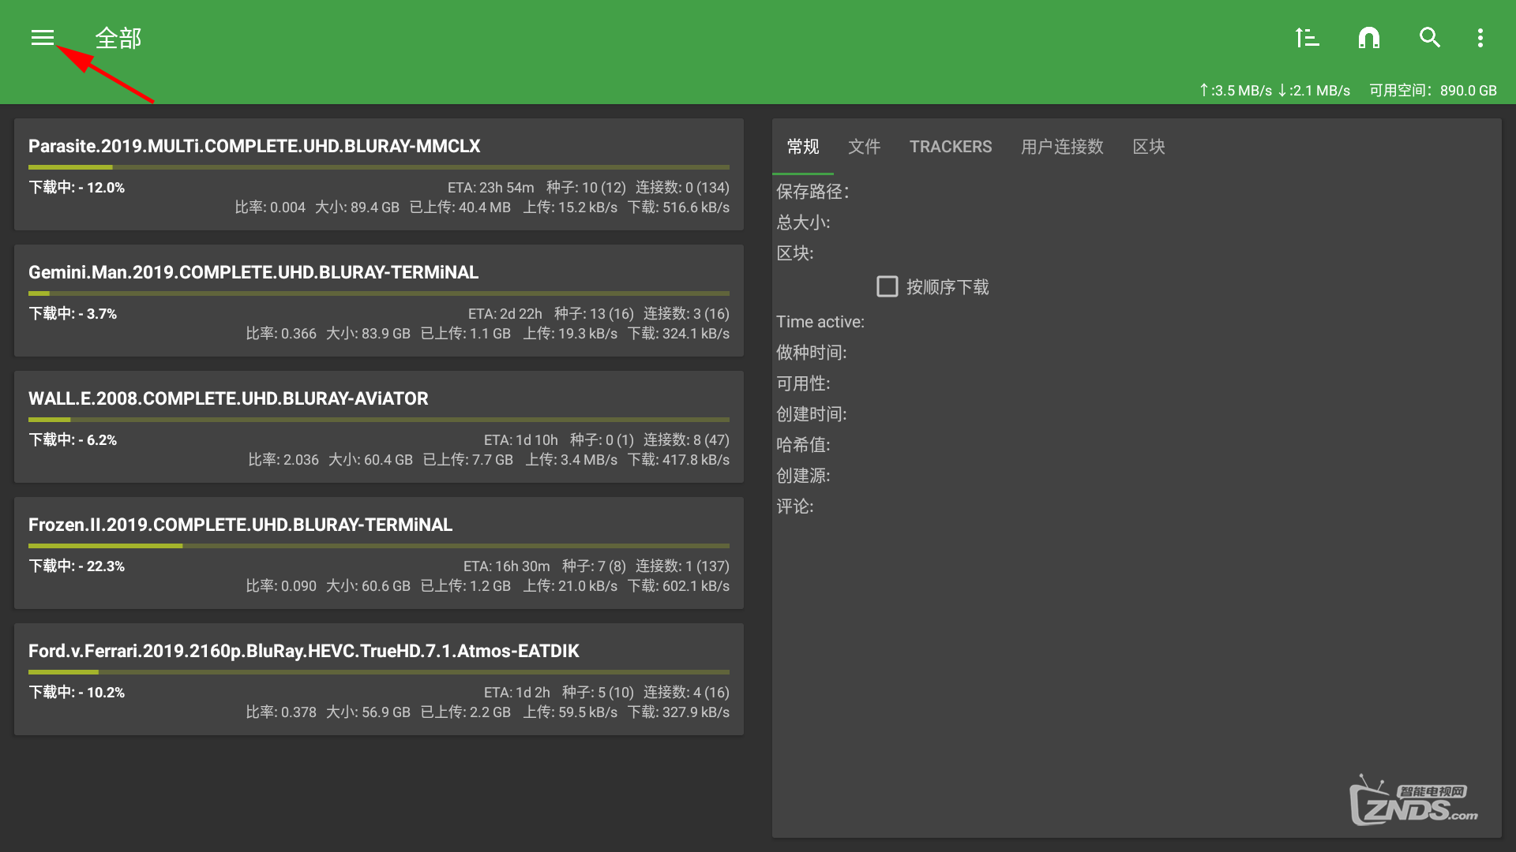The width and height of the screenshot is (1516, 852).
Task: Click the ETA 1d 10h value
Action: [x=520, y=440]
